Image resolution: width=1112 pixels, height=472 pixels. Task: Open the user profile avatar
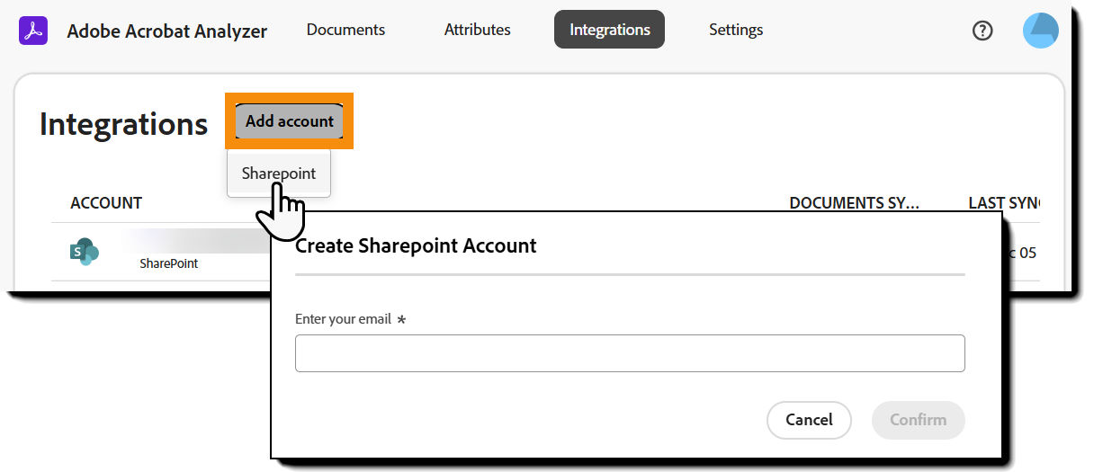(x=1041, y=31)
